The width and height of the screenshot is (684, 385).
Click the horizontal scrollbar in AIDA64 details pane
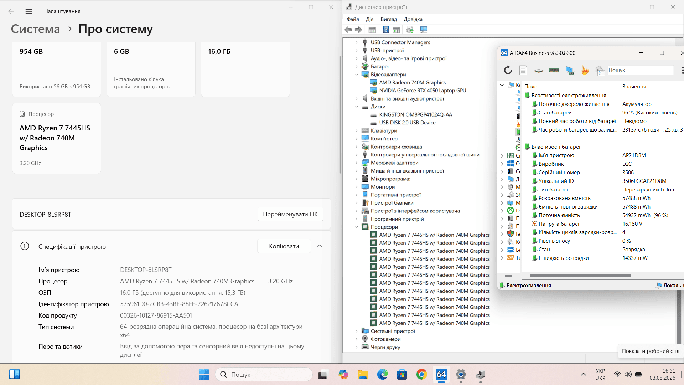coord(580,276)
